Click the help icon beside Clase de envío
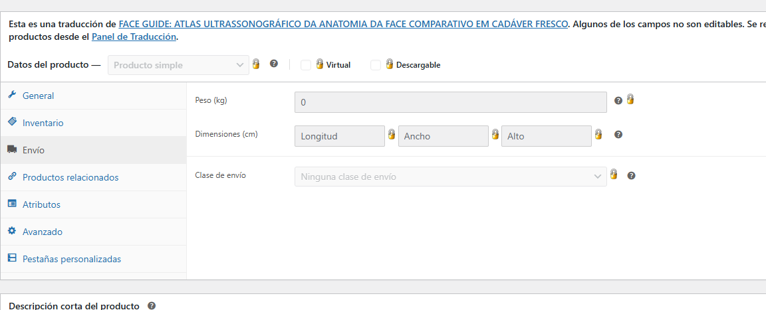766x310 pixels. (x=631, y=176)
